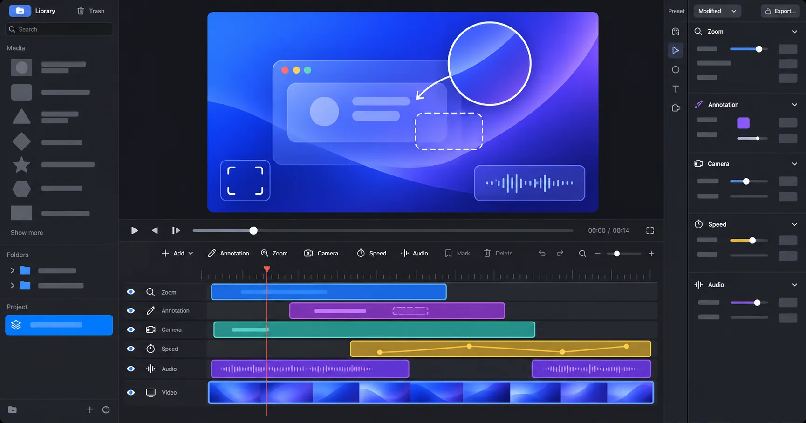Collapse the Camera properties section
This screenshot has width=806, height=423.
coord(794,164)
